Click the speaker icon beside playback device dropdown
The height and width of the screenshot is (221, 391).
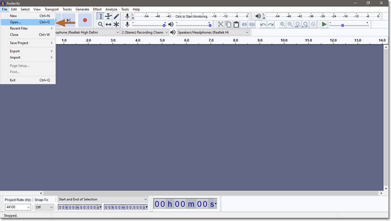click(x=173, y=32)
